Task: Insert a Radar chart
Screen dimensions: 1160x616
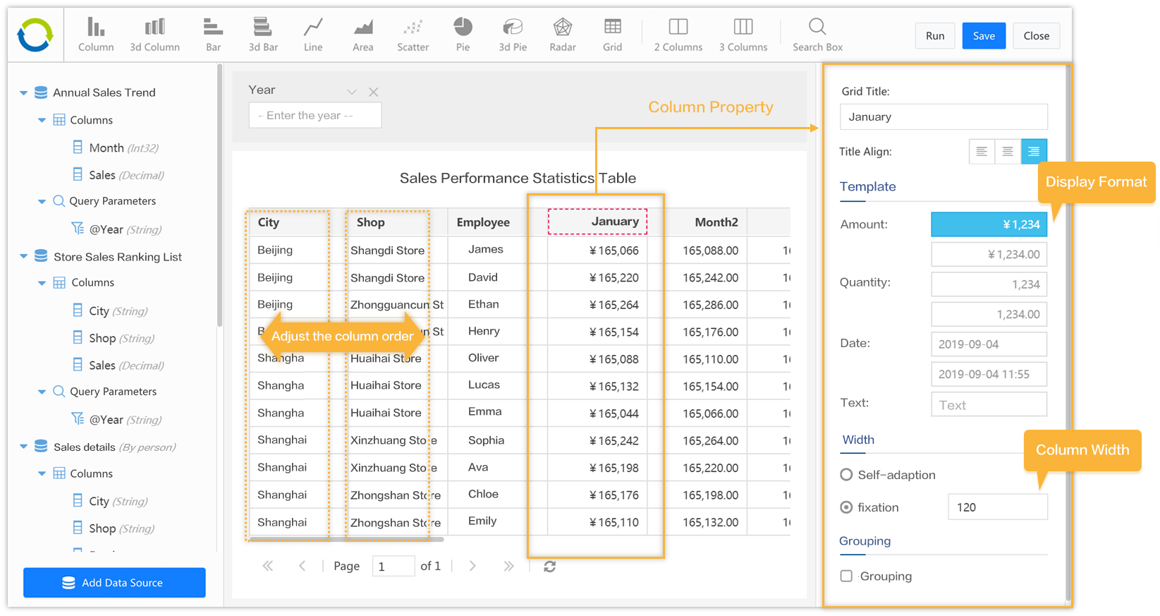Action: click(563, 35)
